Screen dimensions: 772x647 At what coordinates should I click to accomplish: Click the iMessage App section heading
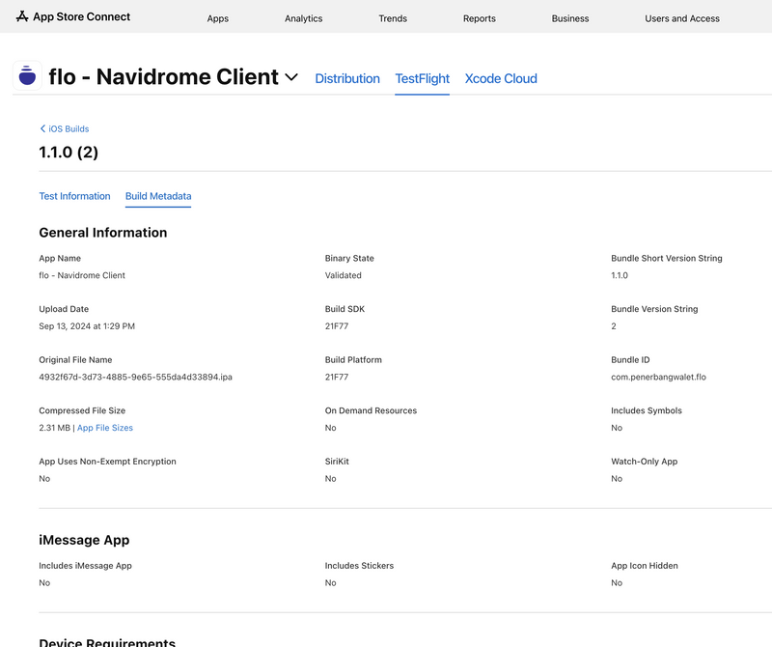(84, 540)
